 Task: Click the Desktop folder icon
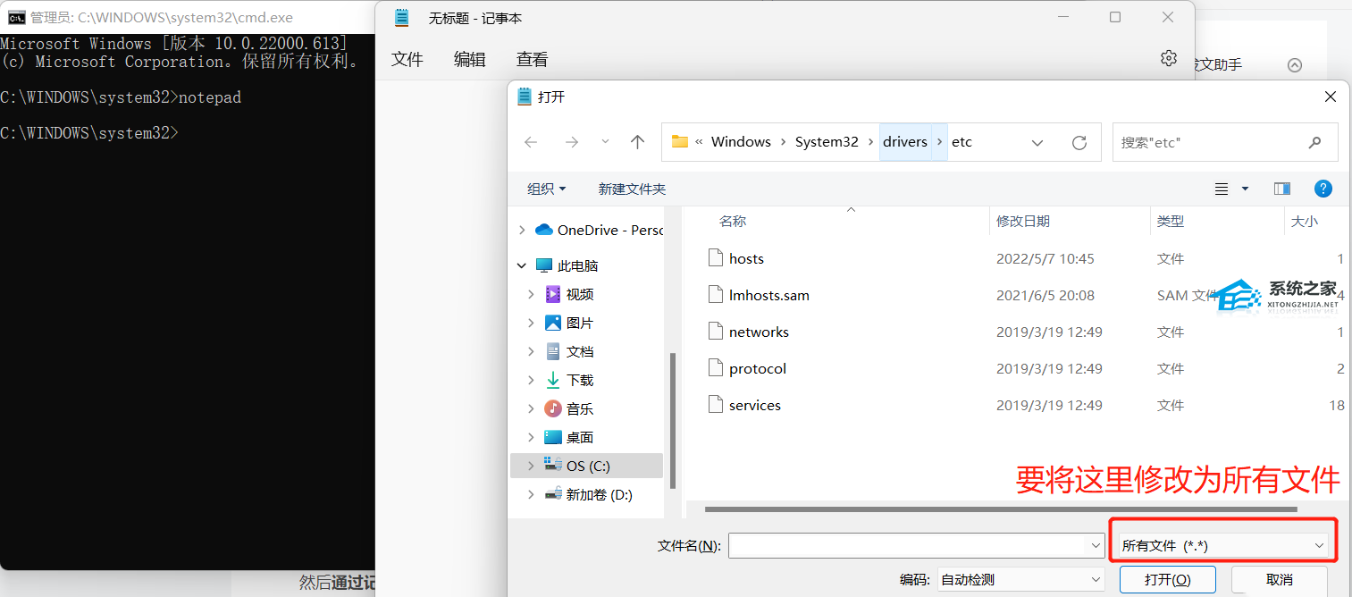553,437
